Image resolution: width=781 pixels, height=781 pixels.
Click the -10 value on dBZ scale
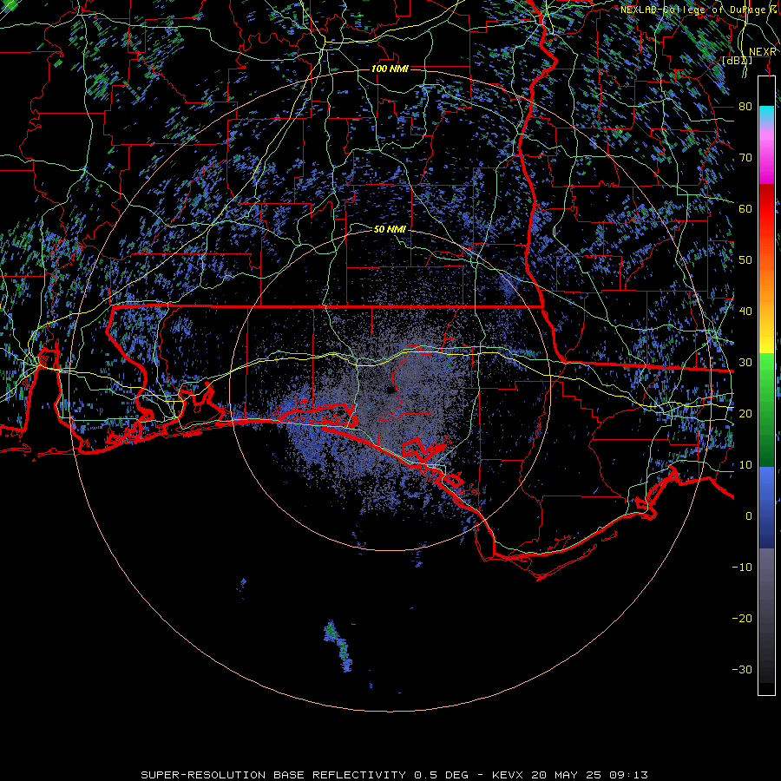click(742, 568)
